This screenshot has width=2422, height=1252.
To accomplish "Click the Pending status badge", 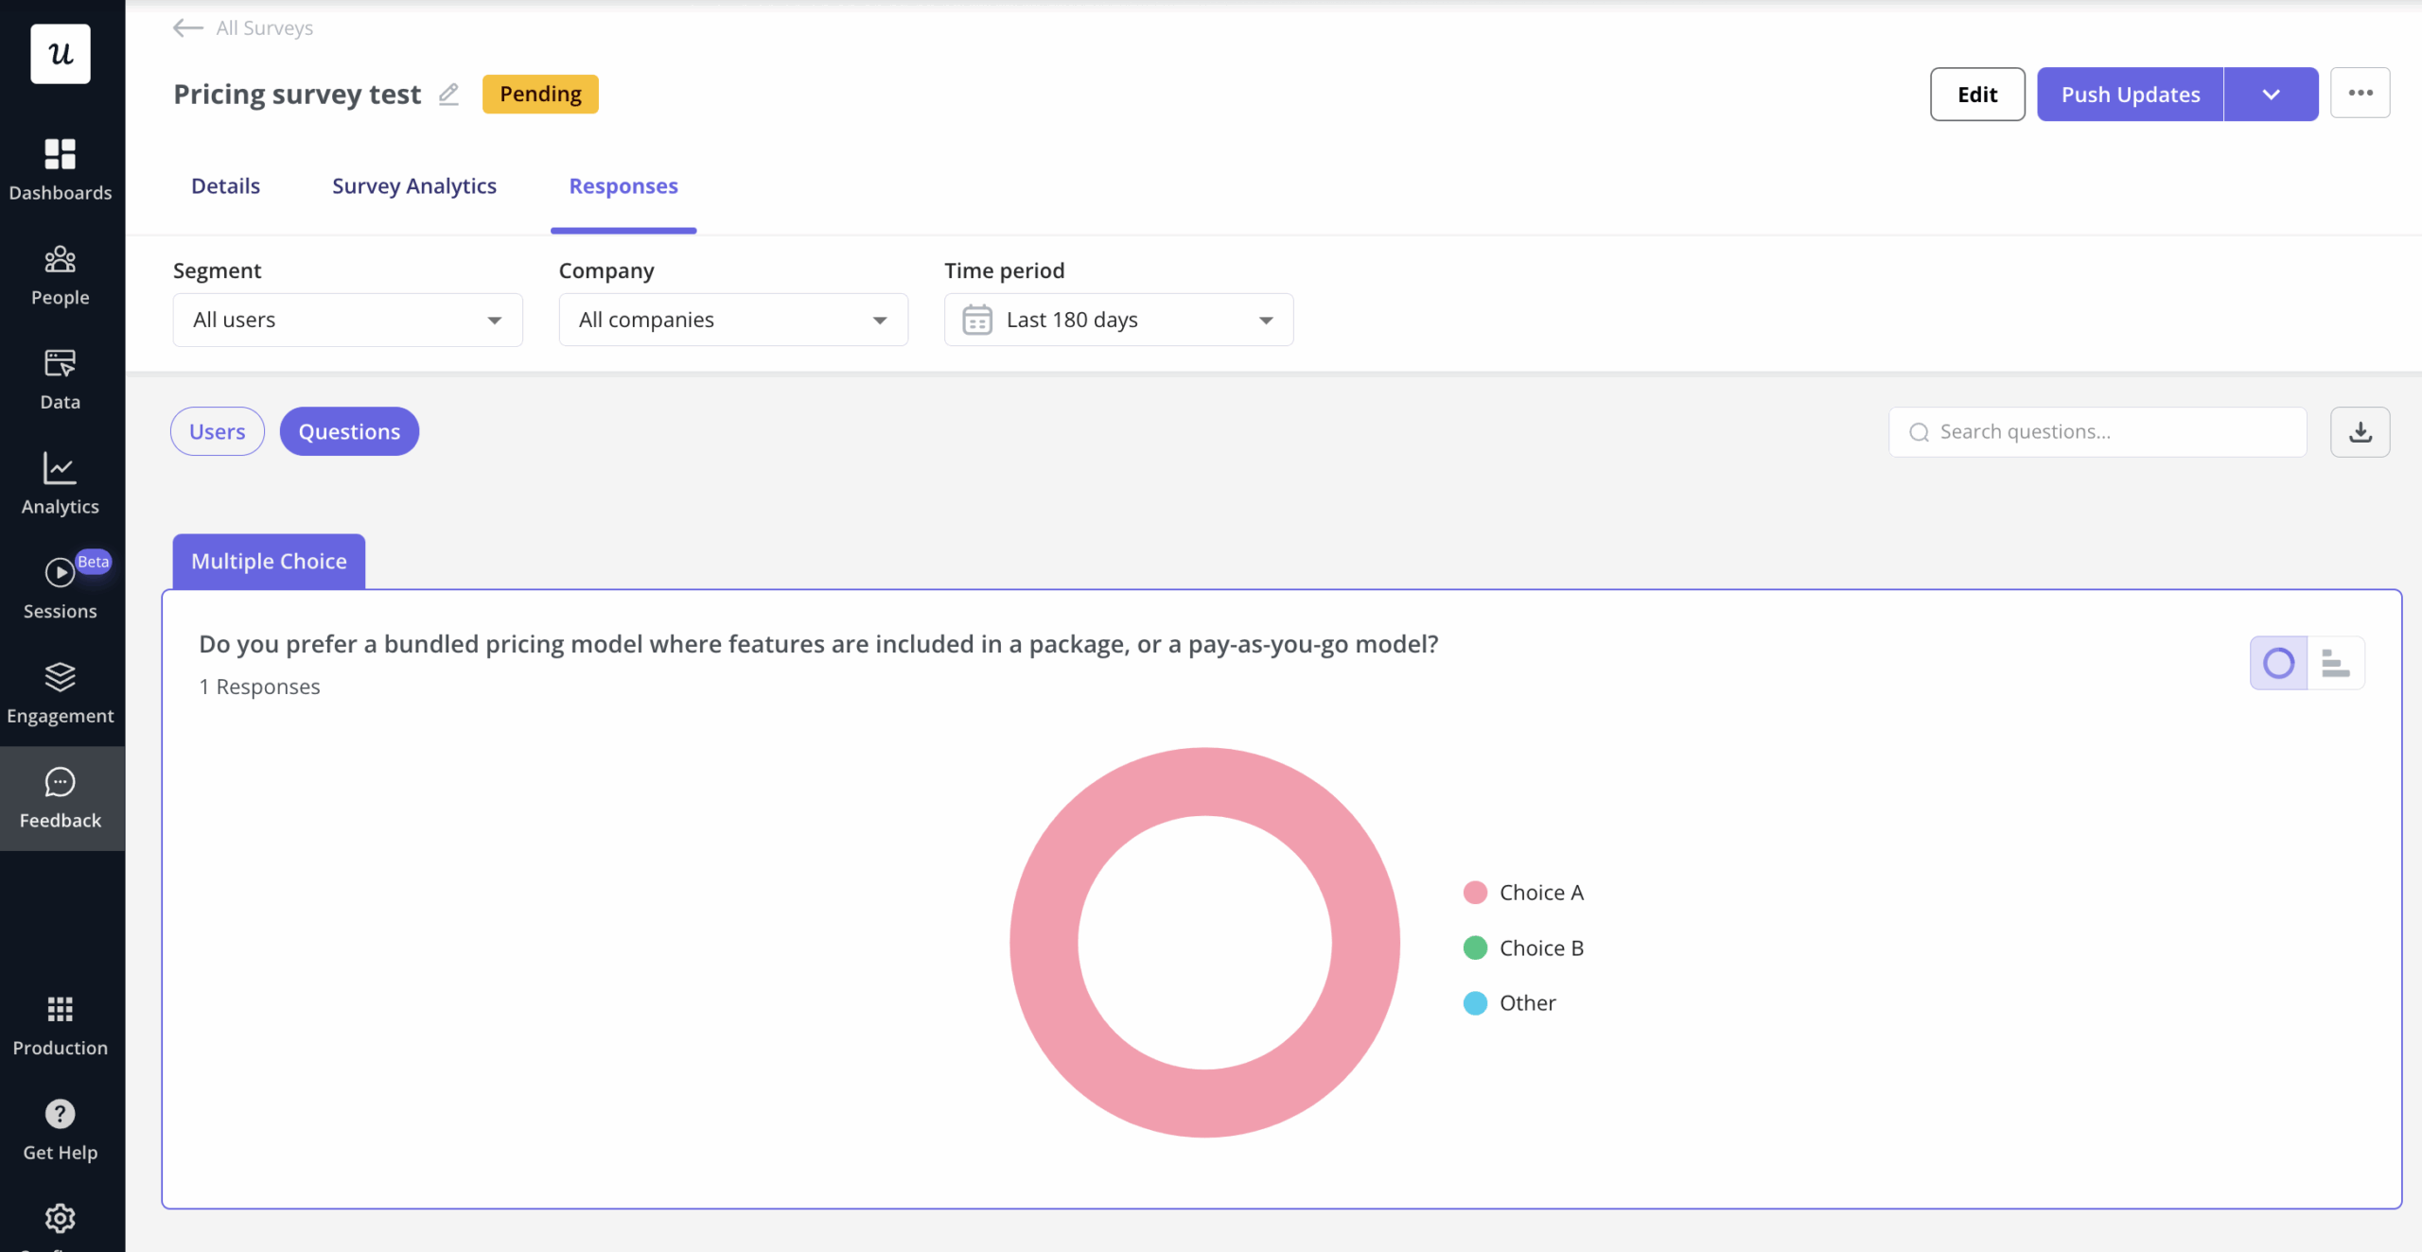I will (540, 94).
